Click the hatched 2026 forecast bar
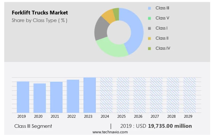 point(139,95)
